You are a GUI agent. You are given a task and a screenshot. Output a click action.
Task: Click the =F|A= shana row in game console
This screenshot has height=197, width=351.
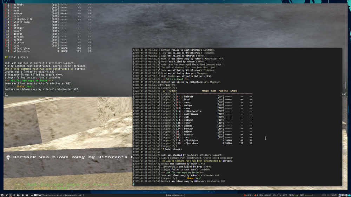tap(48, 51)
